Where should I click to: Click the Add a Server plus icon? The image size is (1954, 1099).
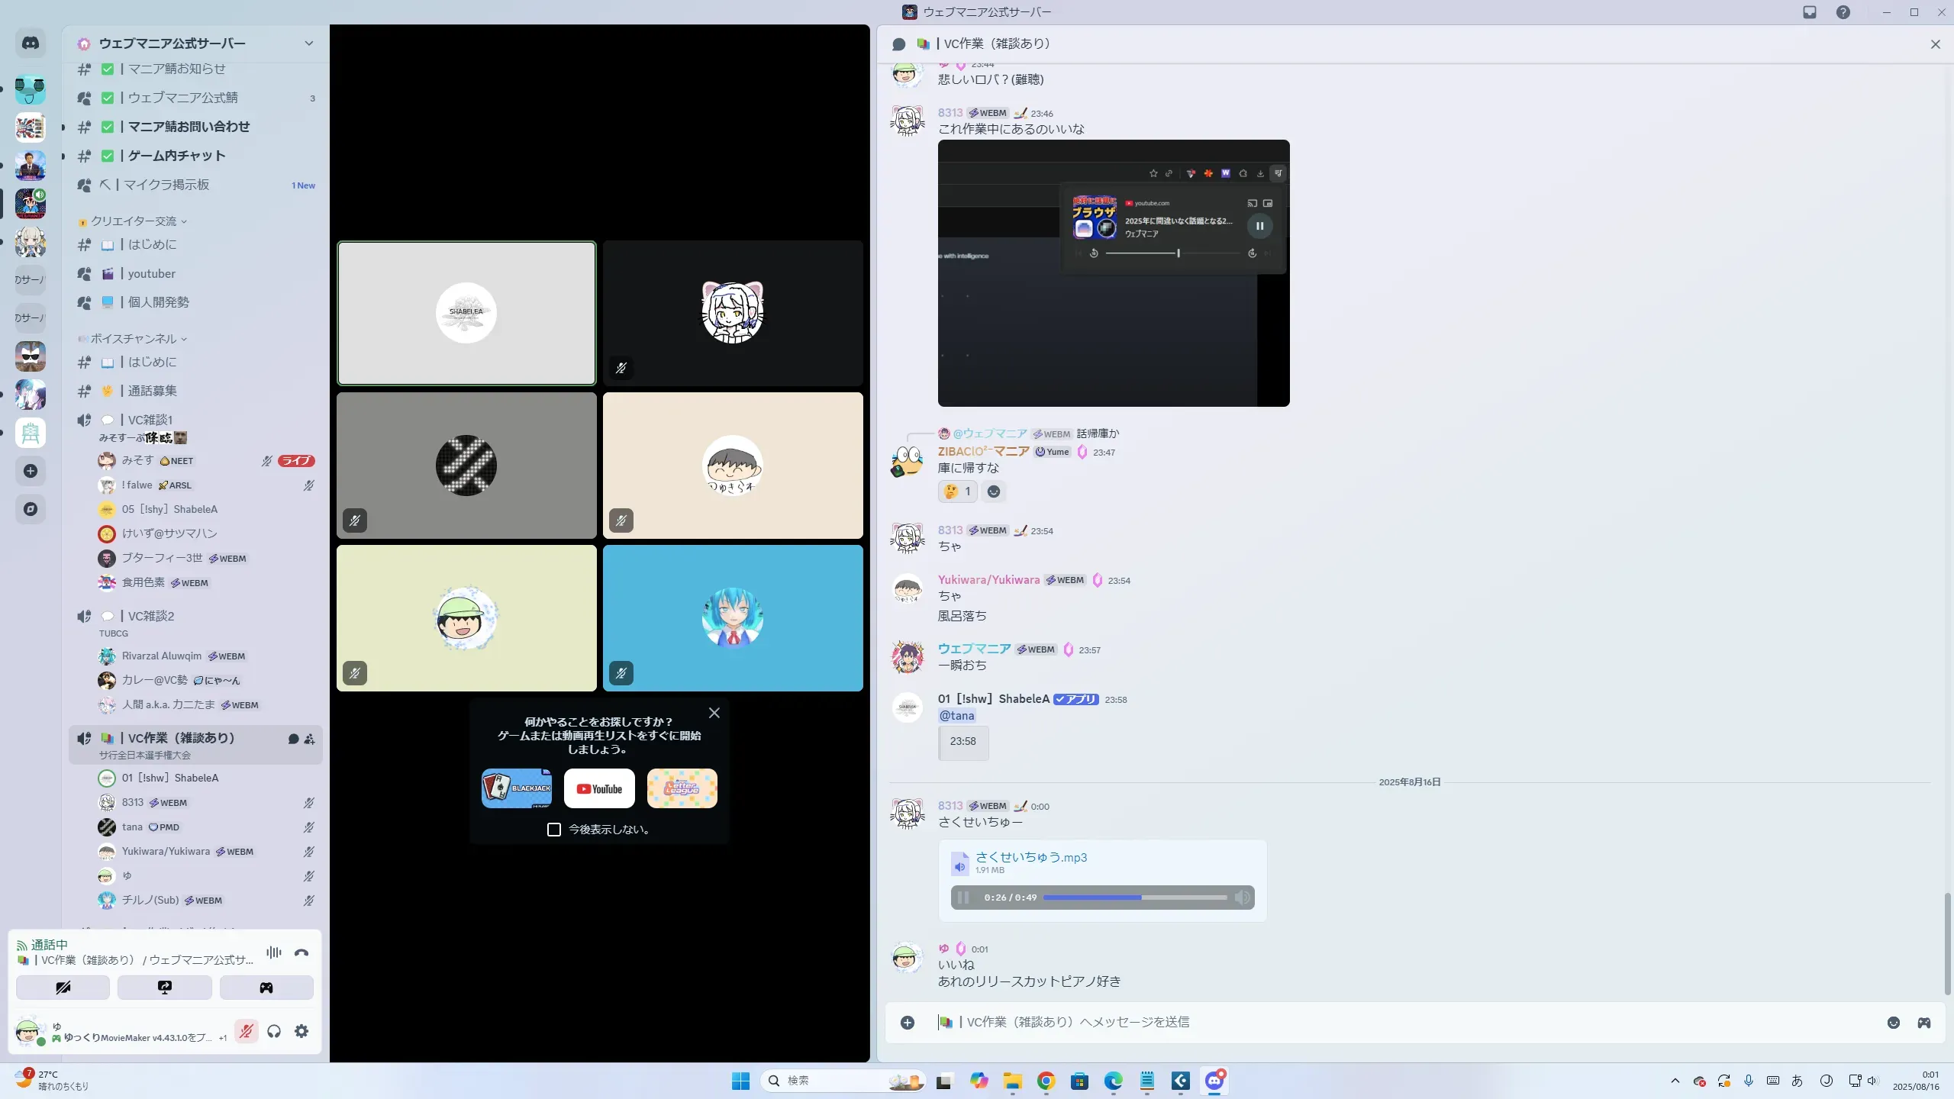click(x=31, y=471)
